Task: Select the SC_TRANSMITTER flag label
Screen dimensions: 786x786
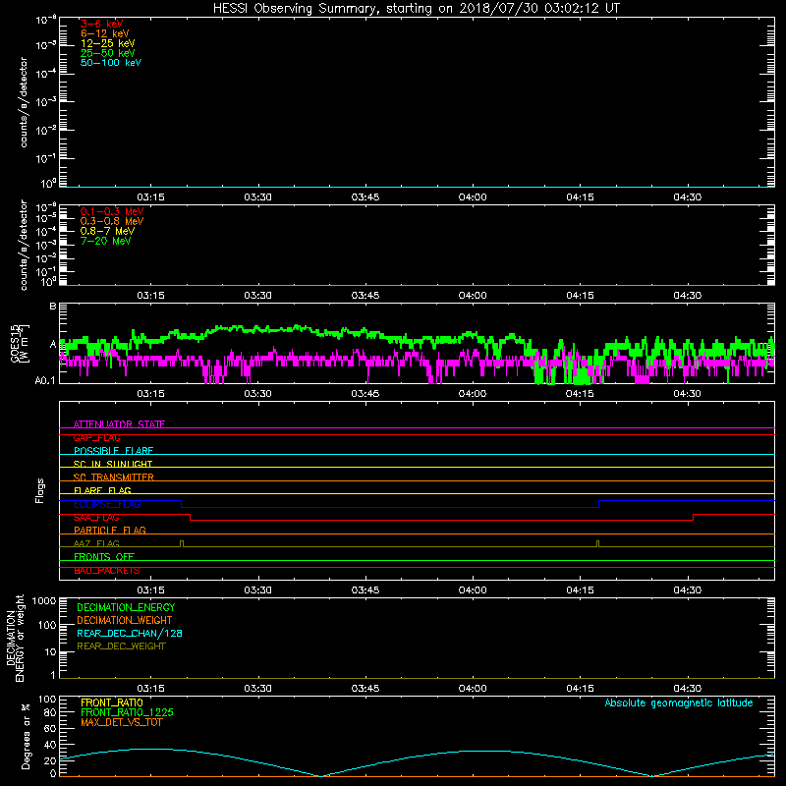Action: pyautogui.click(x=114, y=477)
